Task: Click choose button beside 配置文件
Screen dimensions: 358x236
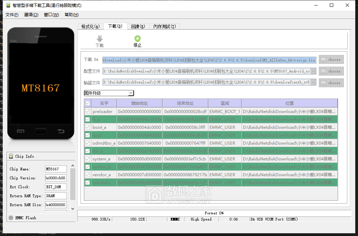Action: click(x=331, y=71)
